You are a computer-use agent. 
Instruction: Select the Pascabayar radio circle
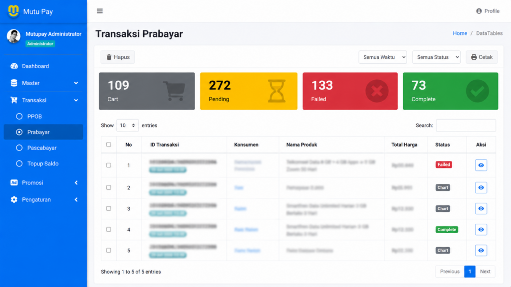pos(19,147)
